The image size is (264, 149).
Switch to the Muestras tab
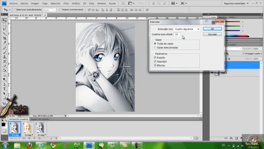pyautogui.click(x=222, y=17)
